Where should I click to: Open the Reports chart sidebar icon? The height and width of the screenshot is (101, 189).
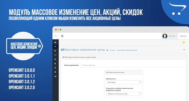tap(55, 76)
